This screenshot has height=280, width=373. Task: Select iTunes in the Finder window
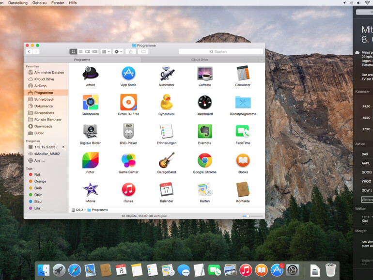pos(128,189)
